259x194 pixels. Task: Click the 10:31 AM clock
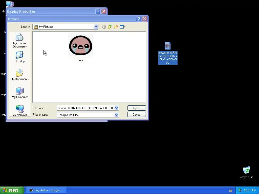[x=250, y=190]
